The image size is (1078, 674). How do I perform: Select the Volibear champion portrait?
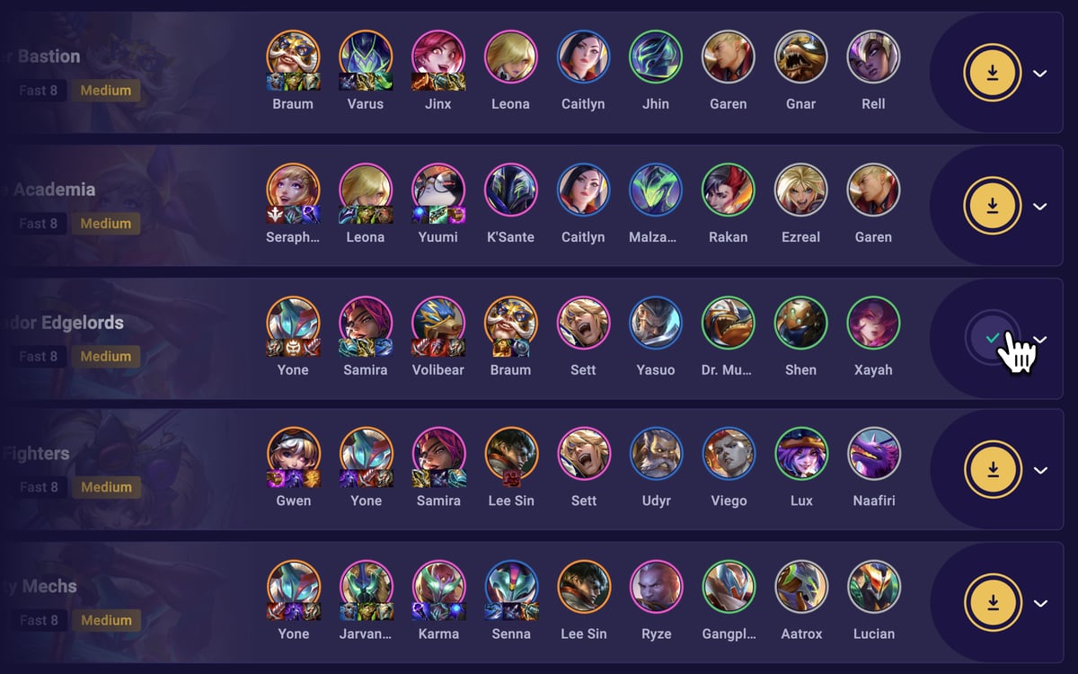pos(438,324)
